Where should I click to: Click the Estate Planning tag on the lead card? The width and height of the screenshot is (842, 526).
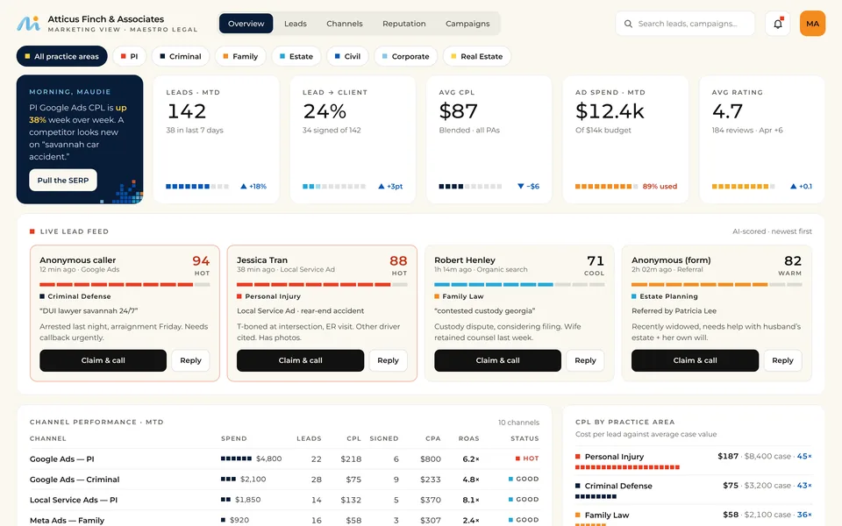(x=665, y=296)
